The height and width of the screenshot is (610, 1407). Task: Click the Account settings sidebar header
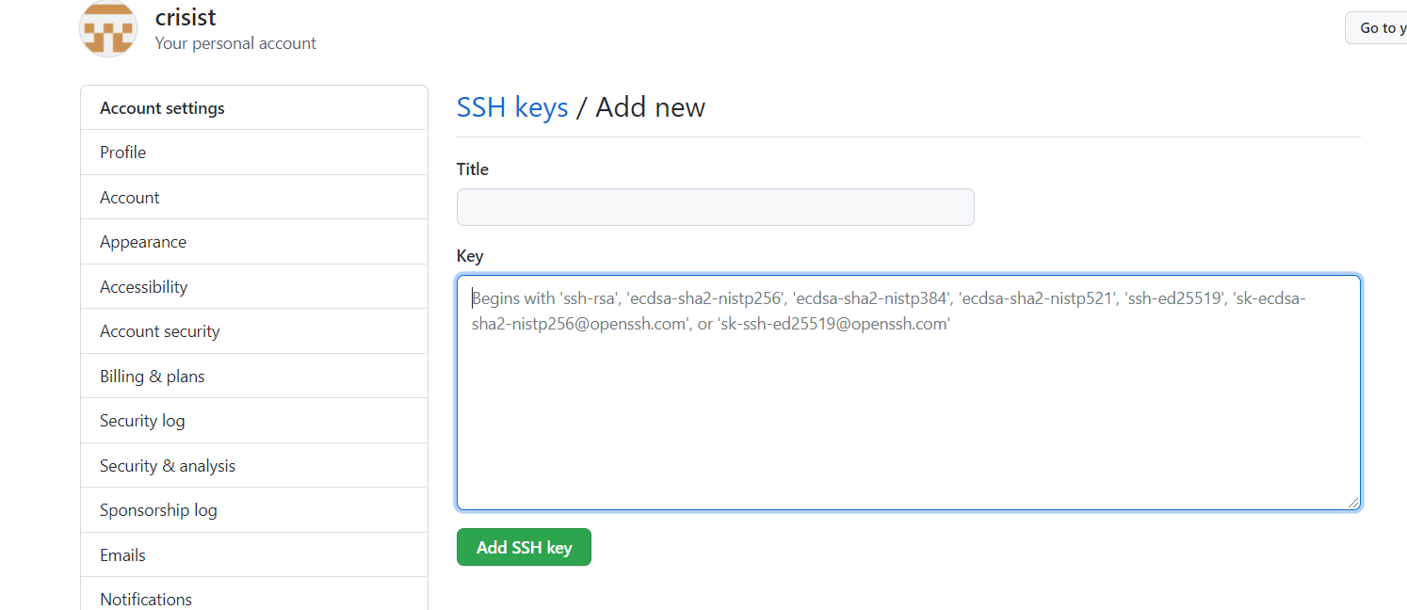coord(163,108)
